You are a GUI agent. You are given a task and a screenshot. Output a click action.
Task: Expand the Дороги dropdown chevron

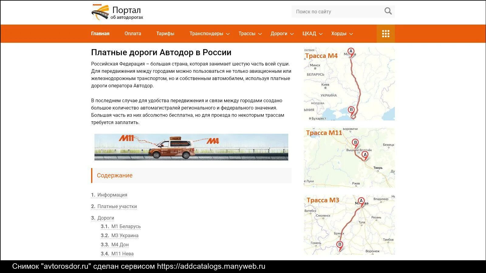[292, 34]
